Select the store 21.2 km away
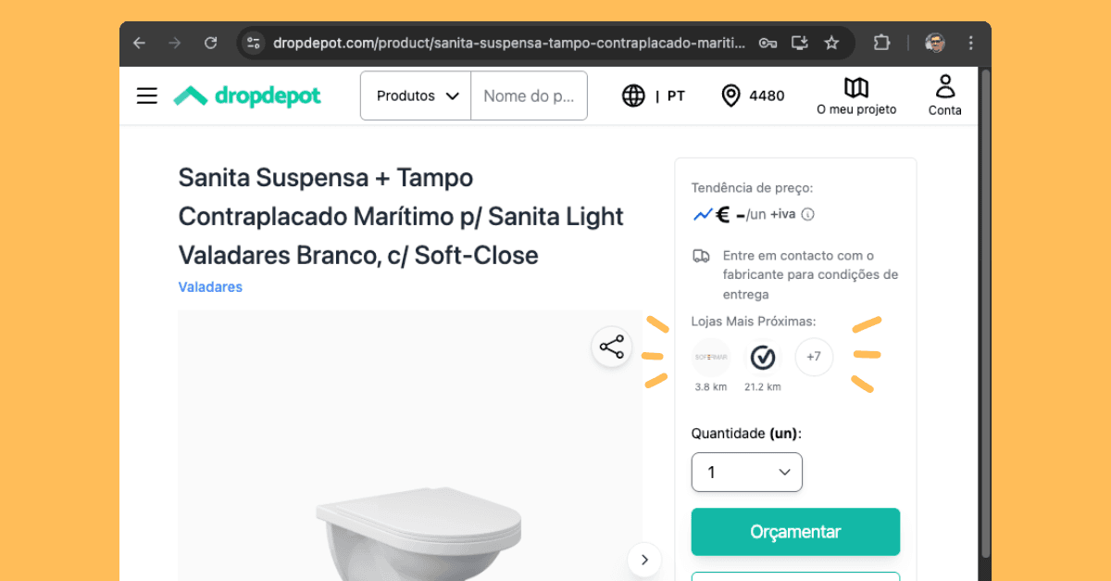This screenshot has width=1111, height=581. pos(763,358)
